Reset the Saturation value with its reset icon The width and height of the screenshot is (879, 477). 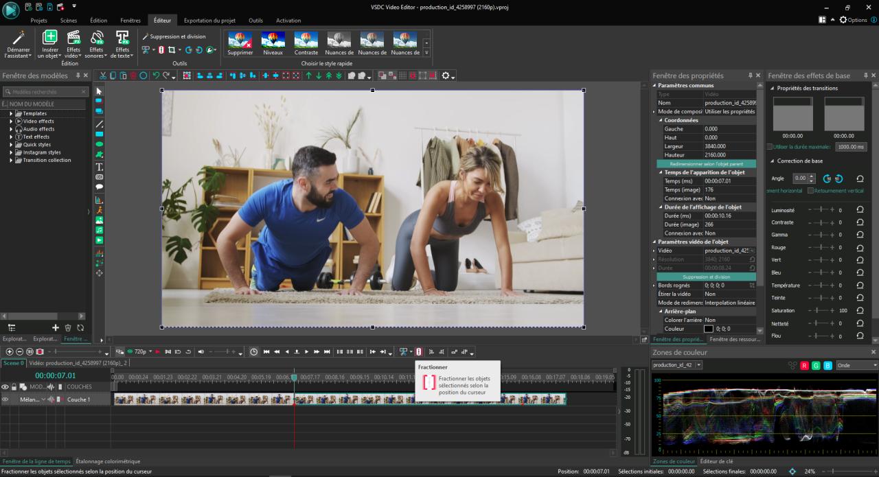tap(860, 311)
